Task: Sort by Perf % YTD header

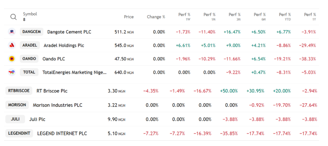Action: (285, 16)
